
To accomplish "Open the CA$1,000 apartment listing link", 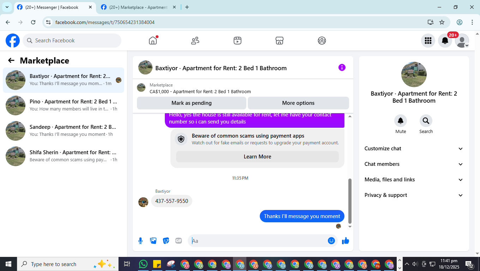I will [200, 91].
